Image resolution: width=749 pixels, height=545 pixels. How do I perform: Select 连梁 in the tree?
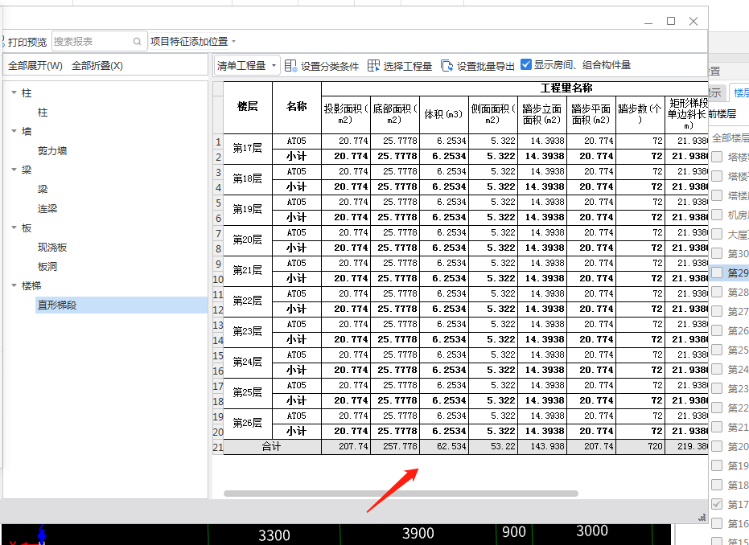pos(47,208)
